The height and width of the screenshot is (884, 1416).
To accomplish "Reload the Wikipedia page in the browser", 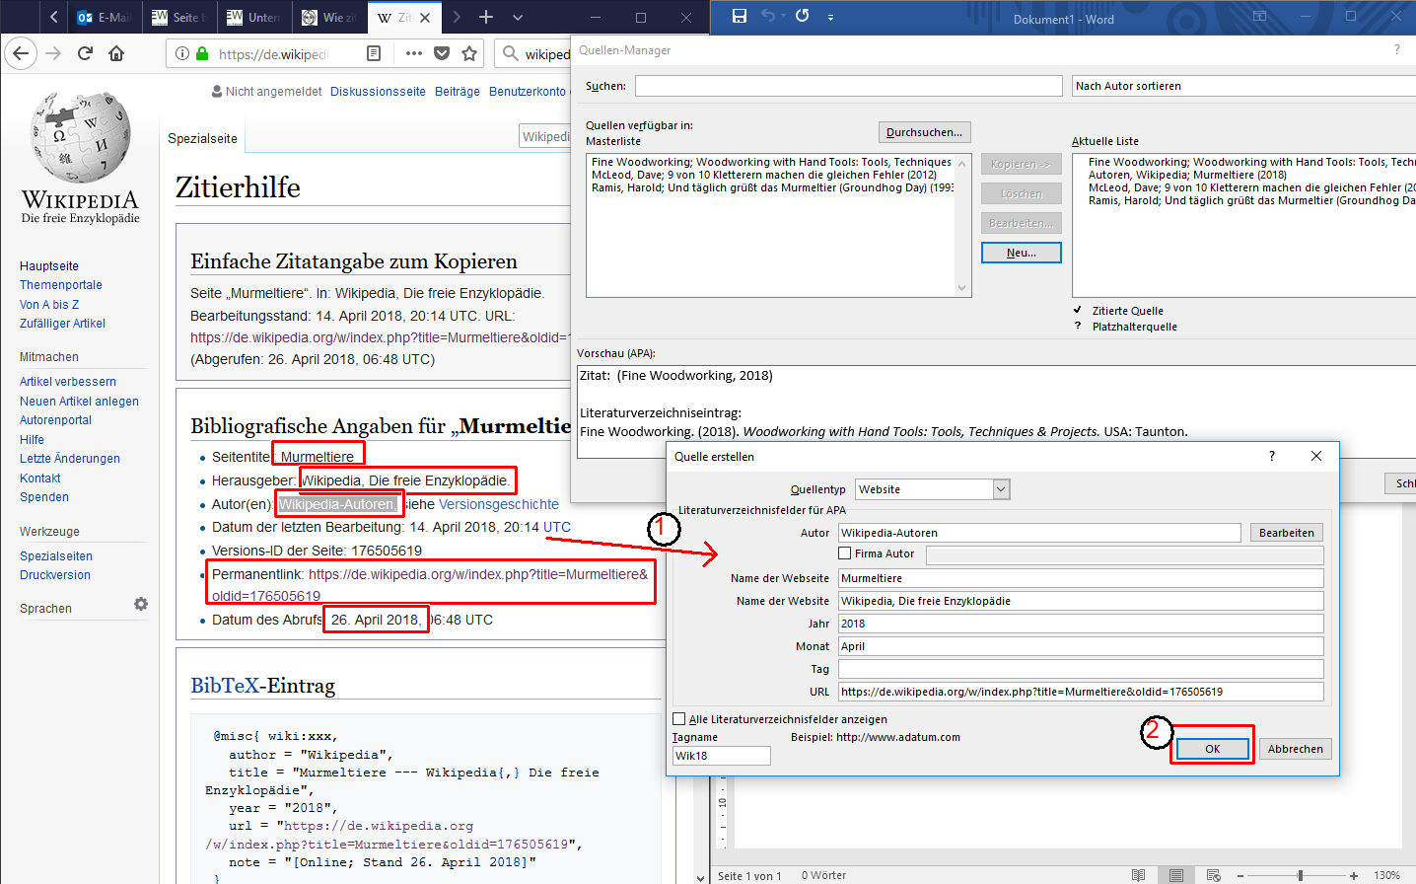I will (85, 53).
